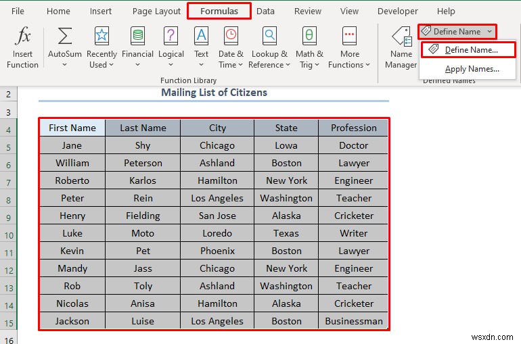Expand the AutoSum dropdown arrow

pyautogui.click(x=65, y=65)
